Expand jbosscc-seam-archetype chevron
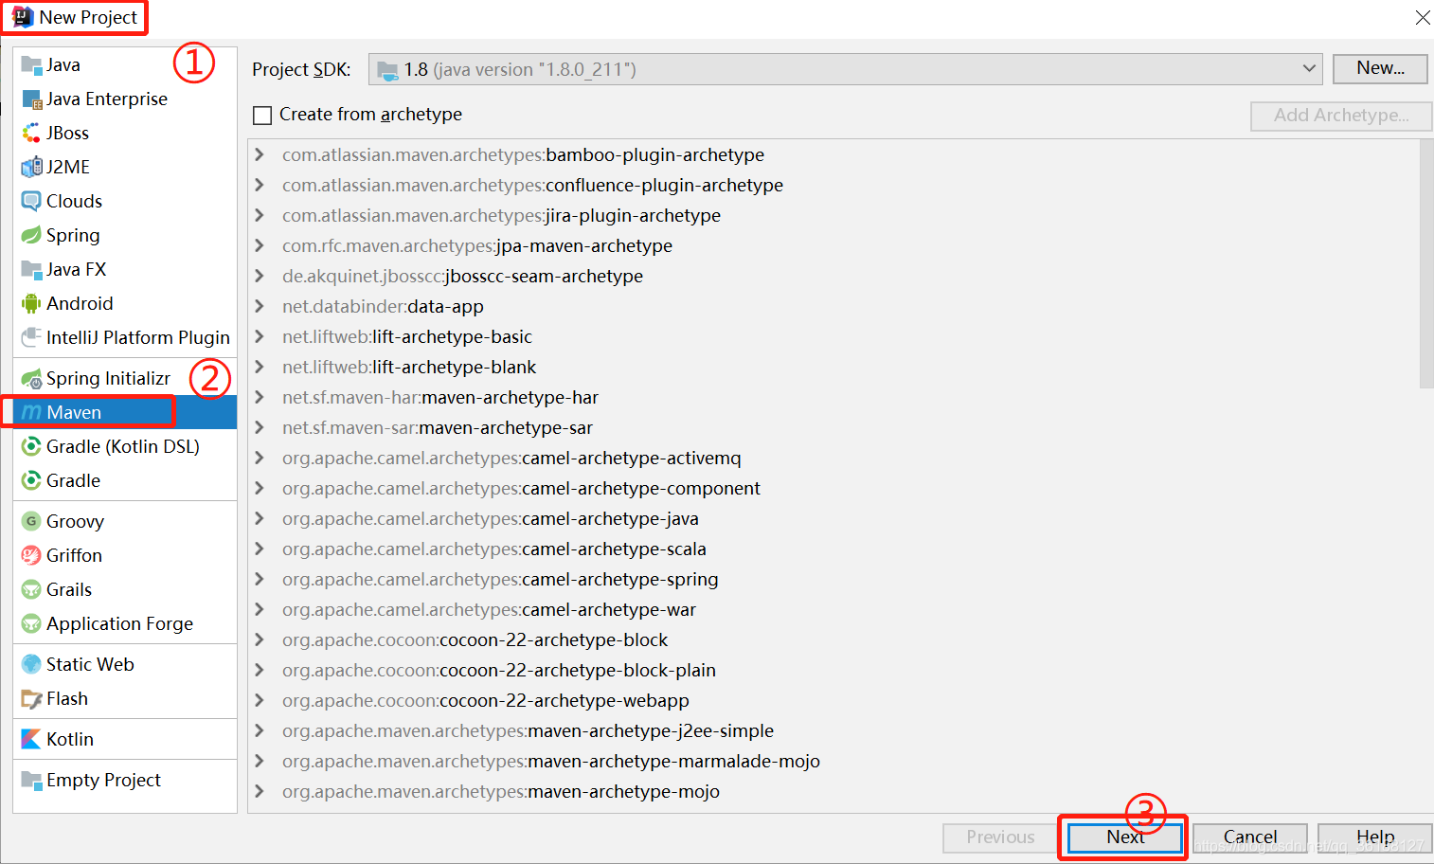 (260, 276)
